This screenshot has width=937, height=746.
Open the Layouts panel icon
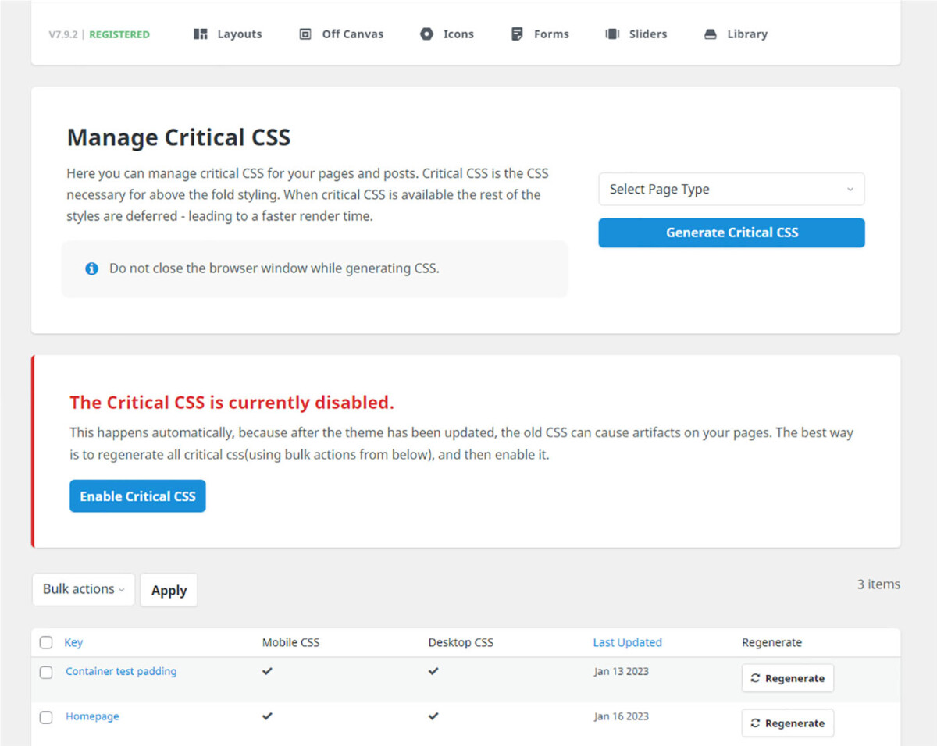tap(201, 34)
